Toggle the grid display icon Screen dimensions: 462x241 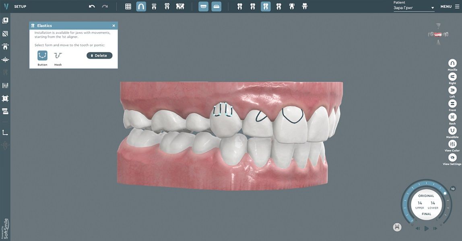pyautogui.click(x=128, y=6)
